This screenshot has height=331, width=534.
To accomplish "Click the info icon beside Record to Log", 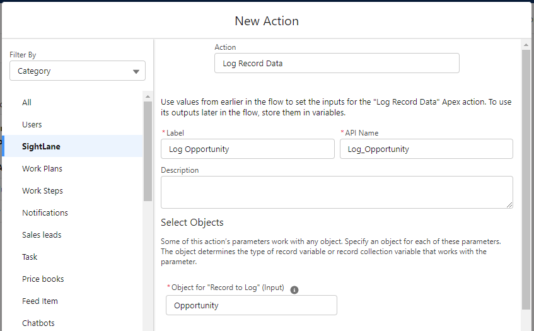I will tap(294, 290).
